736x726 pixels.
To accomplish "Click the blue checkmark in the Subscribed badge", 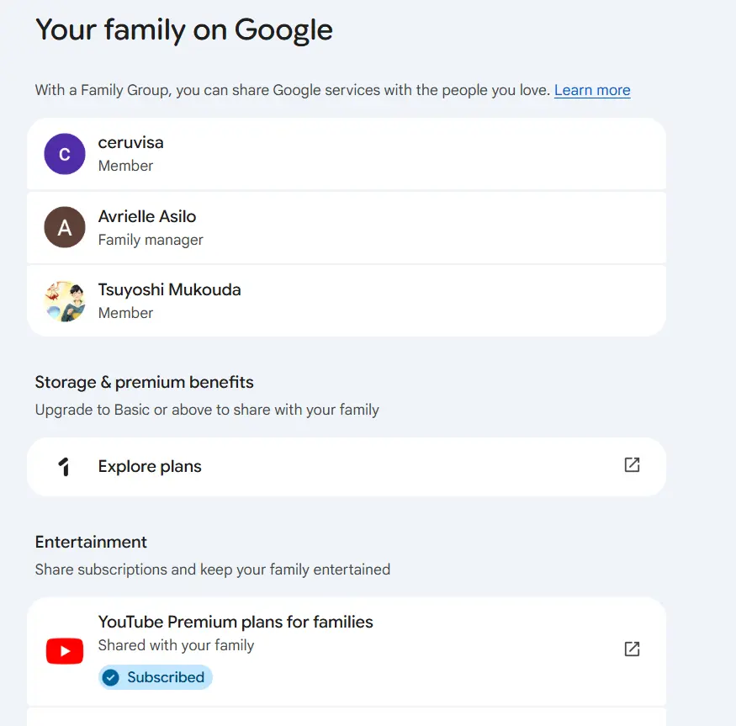I will [x=111, y=677].
